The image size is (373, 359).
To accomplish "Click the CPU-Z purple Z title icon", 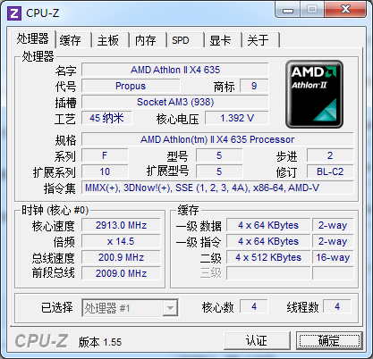I will [14, 13].
